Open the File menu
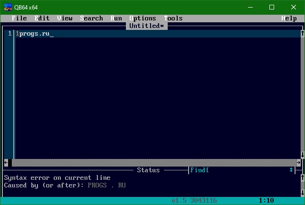 (19, 18)
